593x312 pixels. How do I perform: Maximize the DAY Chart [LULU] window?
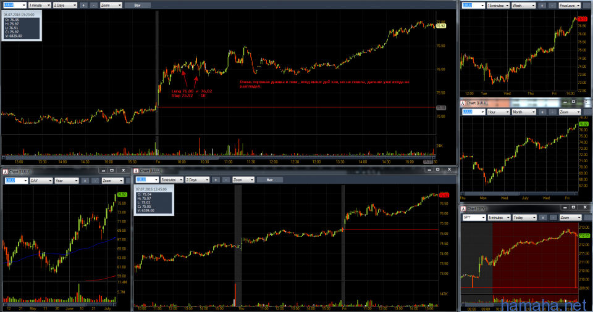click(112, 170)
